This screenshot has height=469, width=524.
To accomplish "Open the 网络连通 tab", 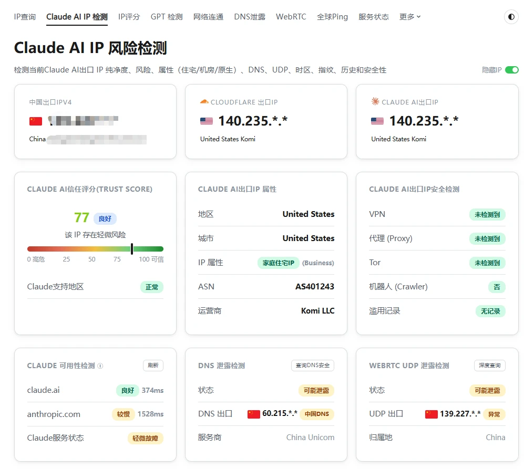I will click(208, 17).
